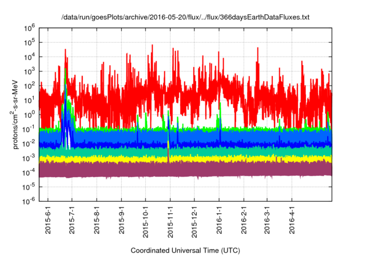
Task: Click the 2015-11-1 date label
Action: coord(170,222)
